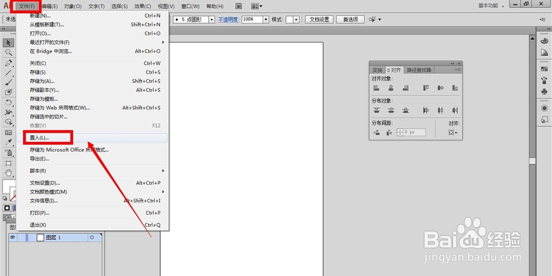Switch to the 路径查找器 tab
Image resolution: width=552 pixels, height=276 pixels.
tap(419, 70)
